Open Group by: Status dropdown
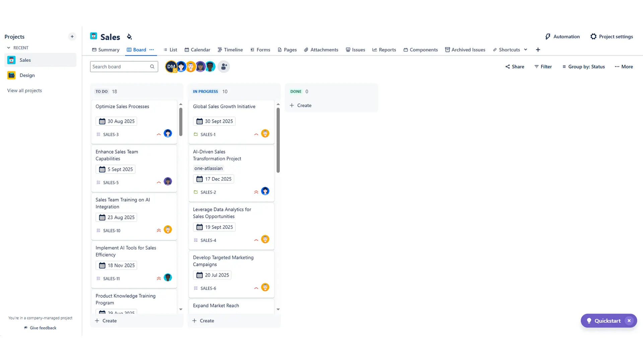643x362 pixels. [x=583, y=67]
